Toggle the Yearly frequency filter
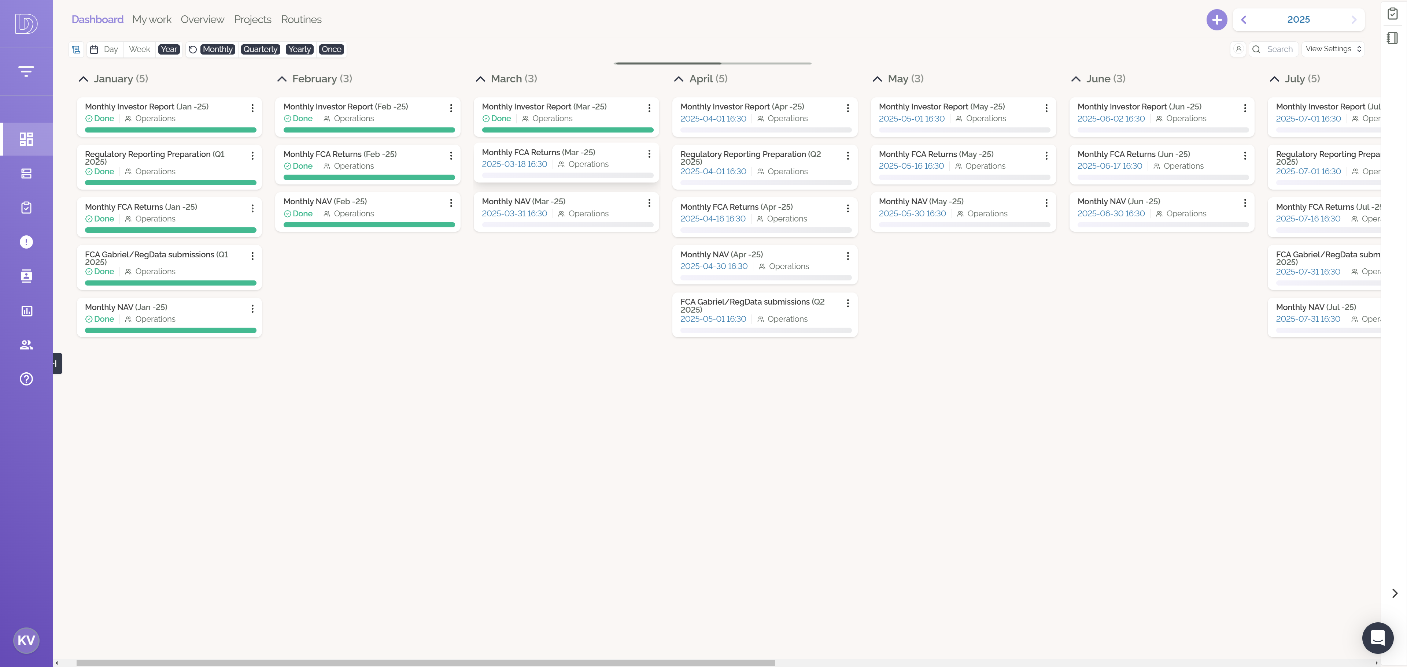The width and height of the screenshot is (1407, 667). [x=299, y=49]
